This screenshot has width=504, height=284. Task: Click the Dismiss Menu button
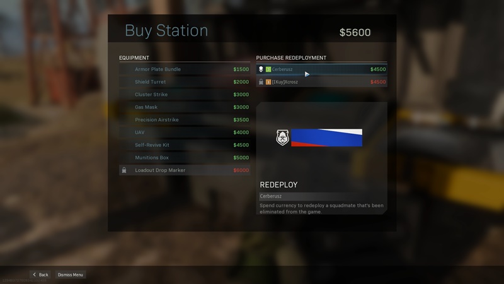(x=71, y=275)
